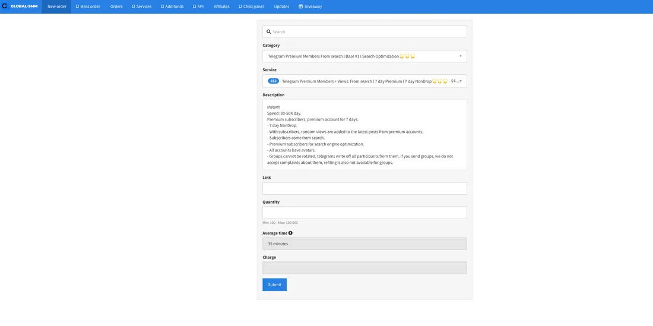Open the Service dropdown
Viewport: 653px width, 326px height.
click(364, 81)
